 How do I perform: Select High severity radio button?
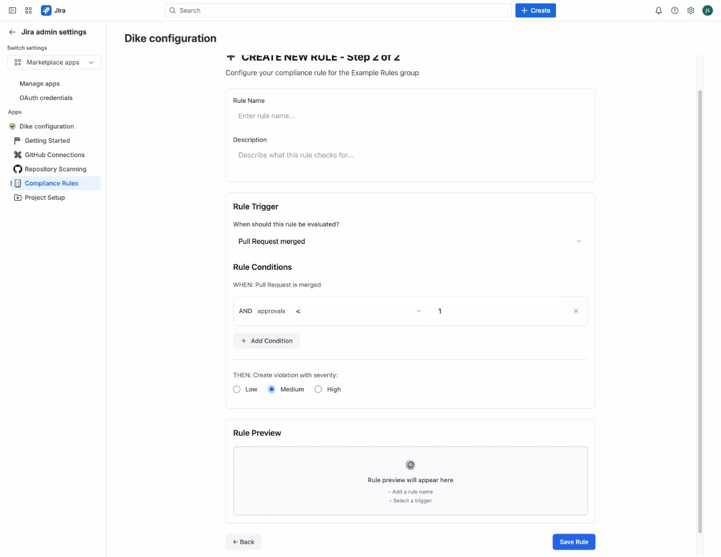point(318,390)
